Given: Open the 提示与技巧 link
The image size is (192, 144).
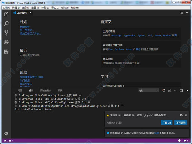Looking at the screenshot, I should click(x=26, y=84).
